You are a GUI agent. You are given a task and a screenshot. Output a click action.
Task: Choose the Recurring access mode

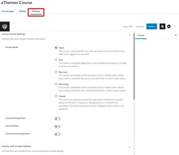(56, 84)
